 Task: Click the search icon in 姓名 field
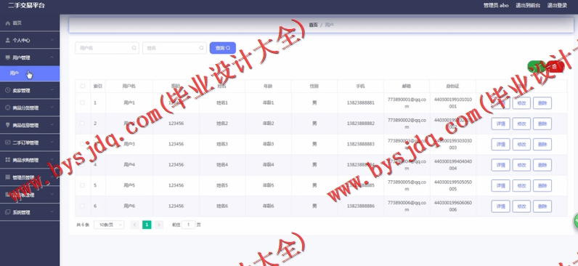pyautogui.click(x=201, y=48)
